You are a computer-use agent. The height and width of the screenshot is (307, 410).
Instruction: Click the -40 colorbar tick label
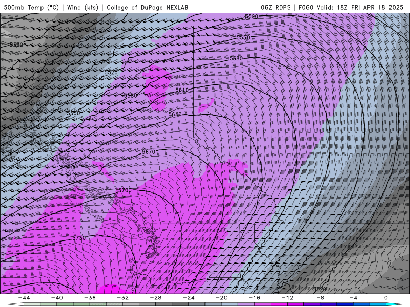[x=57, y=298]
